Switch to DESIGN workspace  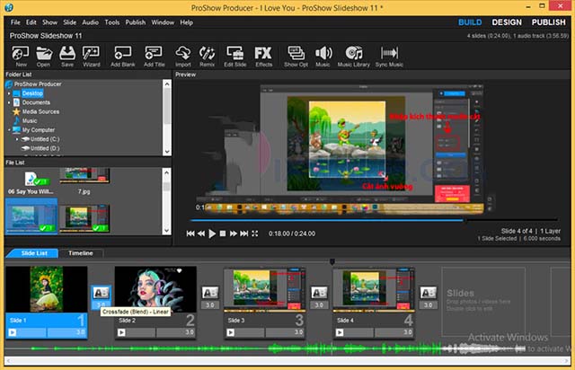507,22
